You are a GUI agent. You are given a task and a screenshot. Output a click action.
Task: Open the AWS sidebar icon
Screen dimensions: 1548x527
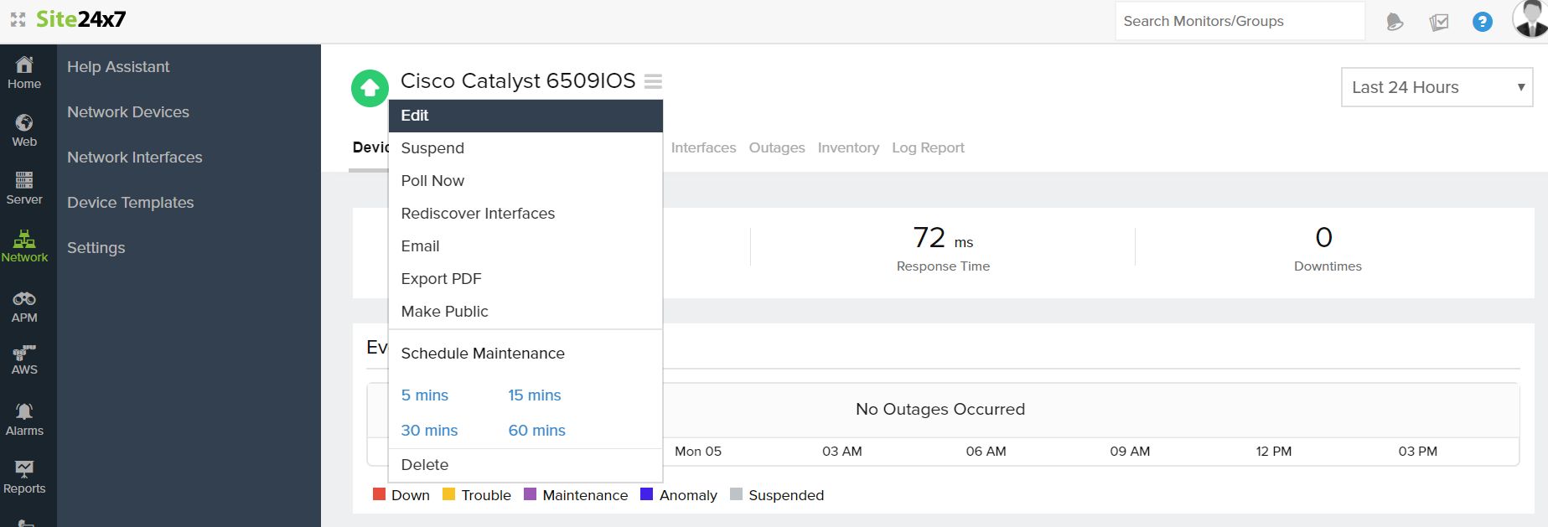coord(24,359)
